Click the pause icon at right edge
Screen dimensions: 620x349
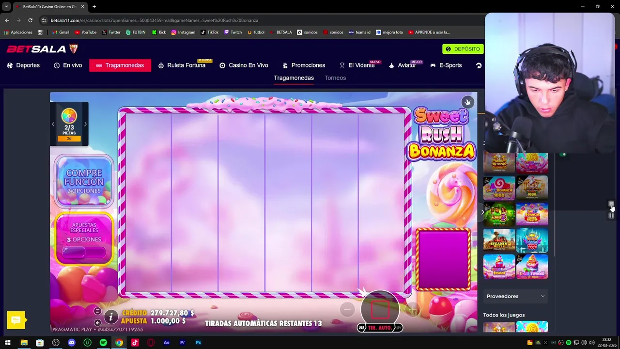click(611, 215)
